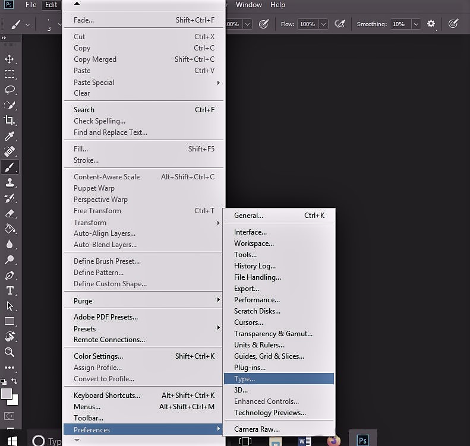The width and height of the screenshot is (470, 446).
Task: Open Word from the Windows taskbar
Action: point(304,441)
